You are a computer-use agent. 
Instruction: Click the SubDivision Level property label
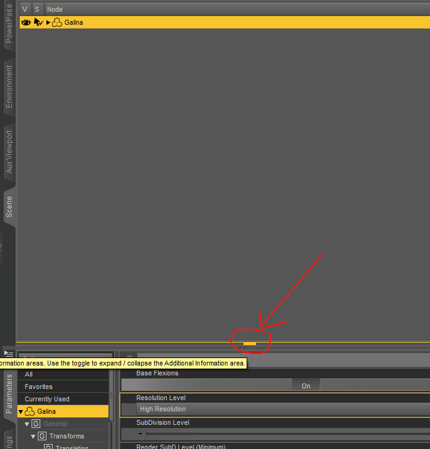tap(163, 422)
